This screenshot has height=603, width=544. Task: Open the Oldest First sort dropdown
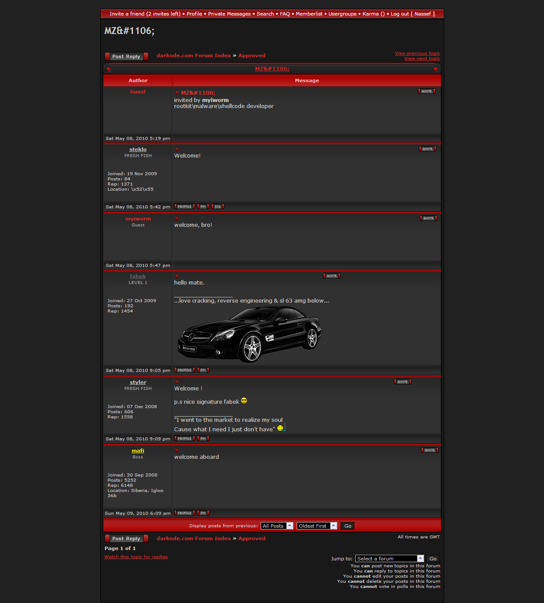tap(317, 526)
